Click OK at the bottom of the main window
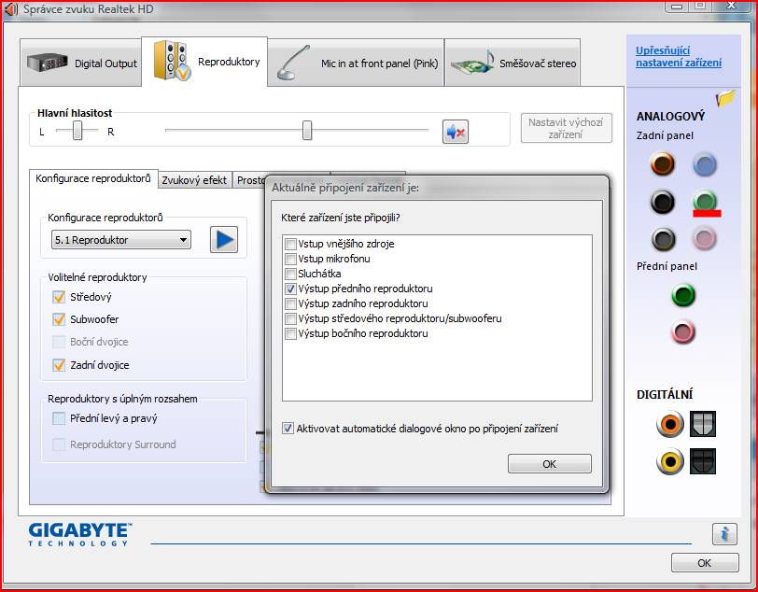Screen dimensions: 758x592 click(705, 563)
